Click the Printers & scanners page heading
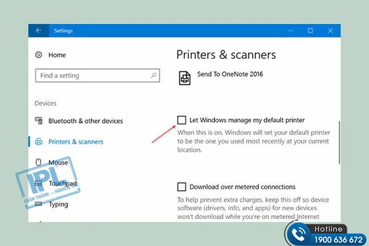This screenshot has width=369, height=246. click(x=226, y=55)
